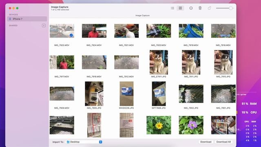Select iPhone 7 in Devices sidebar
Image resolution: width=261 pixels, height=147 pixels.
27,19
